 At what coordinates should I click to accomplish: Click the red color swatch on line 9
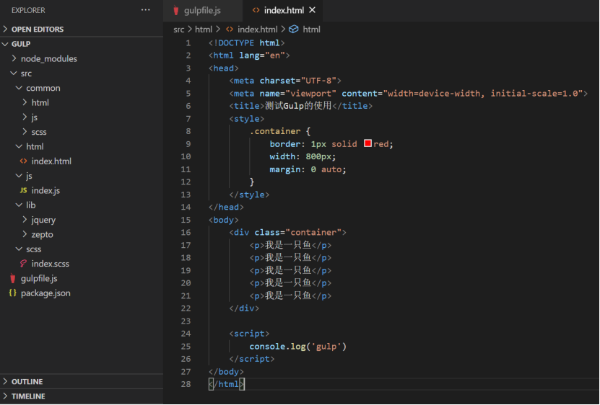pos(368,143)
